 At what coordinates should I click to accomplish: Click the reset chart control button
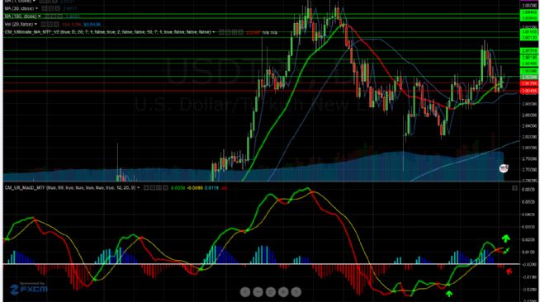tap(271, 291)
